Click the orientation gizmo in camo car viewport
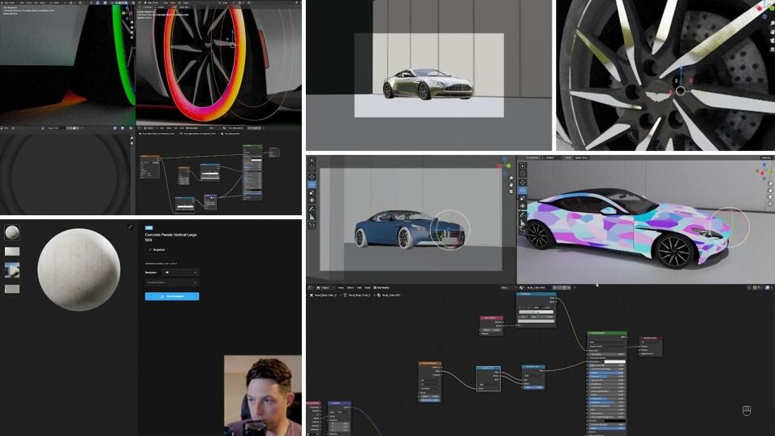 click(x=764, y=171)
